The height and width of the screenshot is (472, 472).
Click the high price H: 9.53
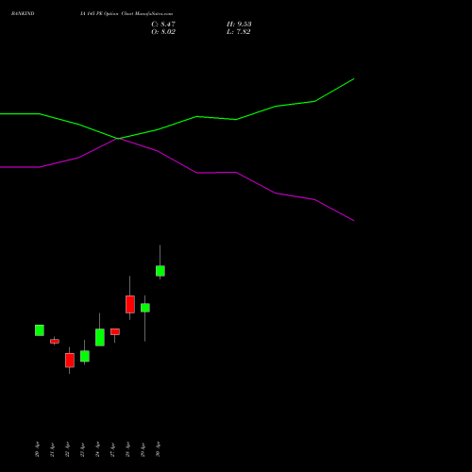(x=239, y=25)
